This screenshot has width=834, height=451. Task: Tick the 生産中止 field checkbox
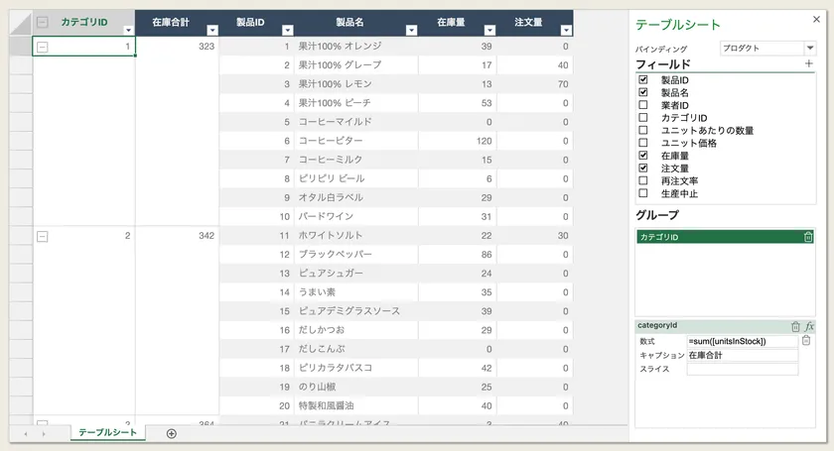click(x=643, y=193)
